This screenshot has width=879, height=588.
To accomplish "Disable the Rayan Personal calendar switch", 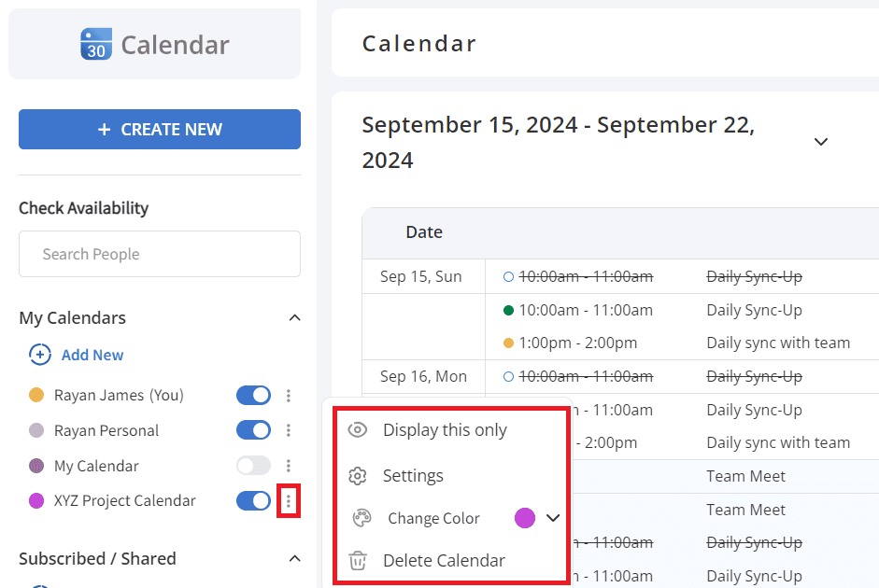I will (x=253, y=430).
